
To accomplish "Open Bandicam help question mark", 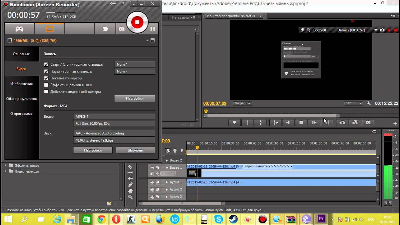I will point(123,4).
